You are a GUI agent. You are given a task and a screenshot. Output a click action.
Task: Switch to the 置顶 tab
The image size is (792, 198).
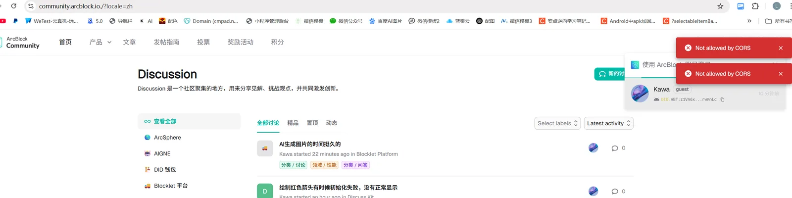click(x=312, y=123)
